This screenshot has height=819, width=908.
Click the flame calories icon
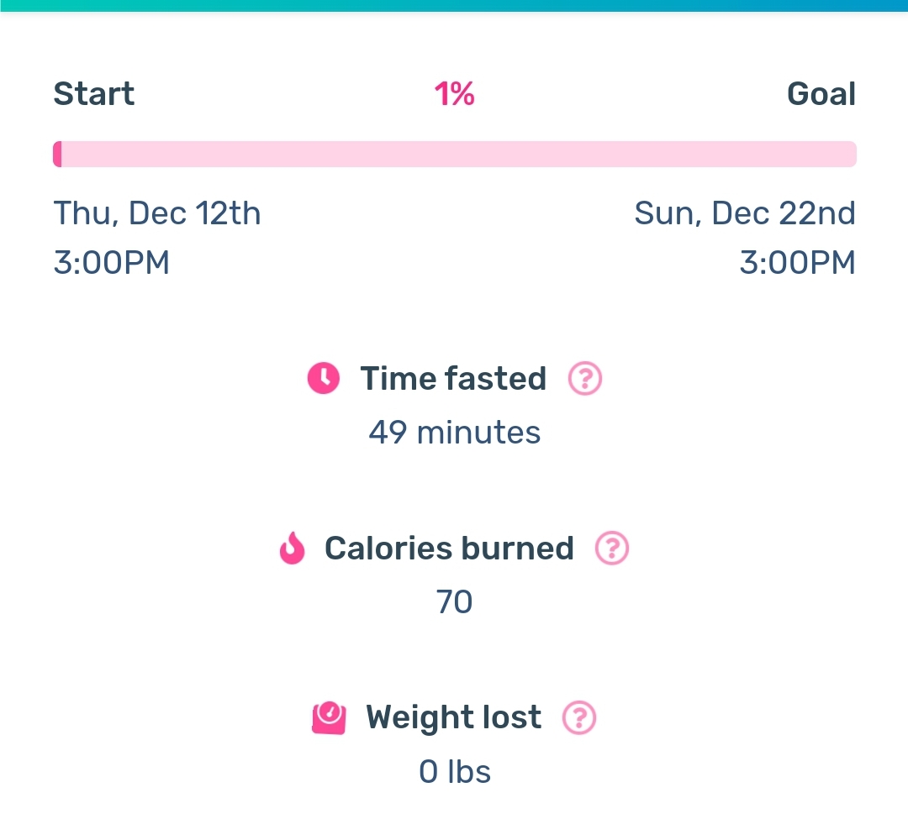coord(293,548)
